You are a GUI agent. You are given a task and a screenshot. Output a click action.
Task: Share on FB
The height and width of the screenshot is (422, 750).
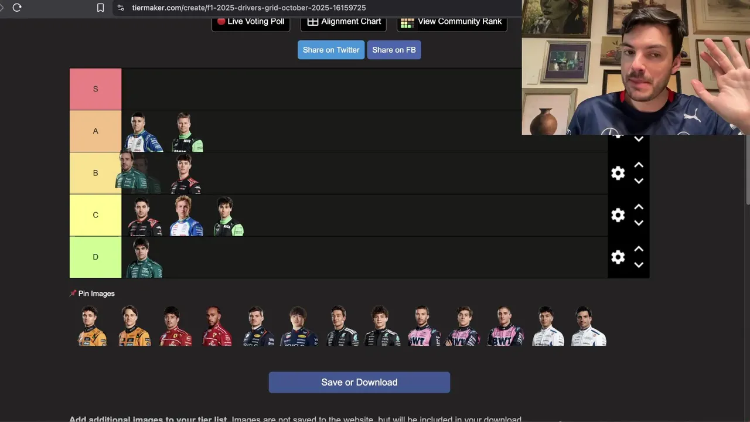[394, 50]
